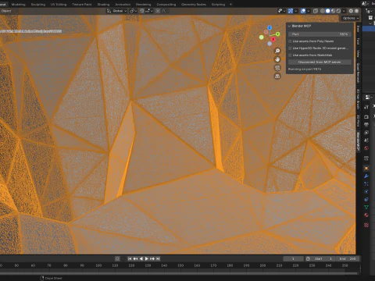Image resolution: width=375 pixels, height=281 pixels.
Task: Select wireframe viewport shading
Action: (x=323, y=11)
